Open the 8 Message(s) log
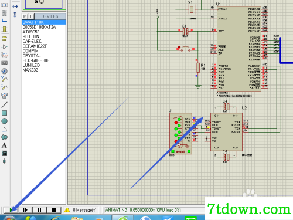The height and width of the screenshot is (220, 293). coord(84,210)
